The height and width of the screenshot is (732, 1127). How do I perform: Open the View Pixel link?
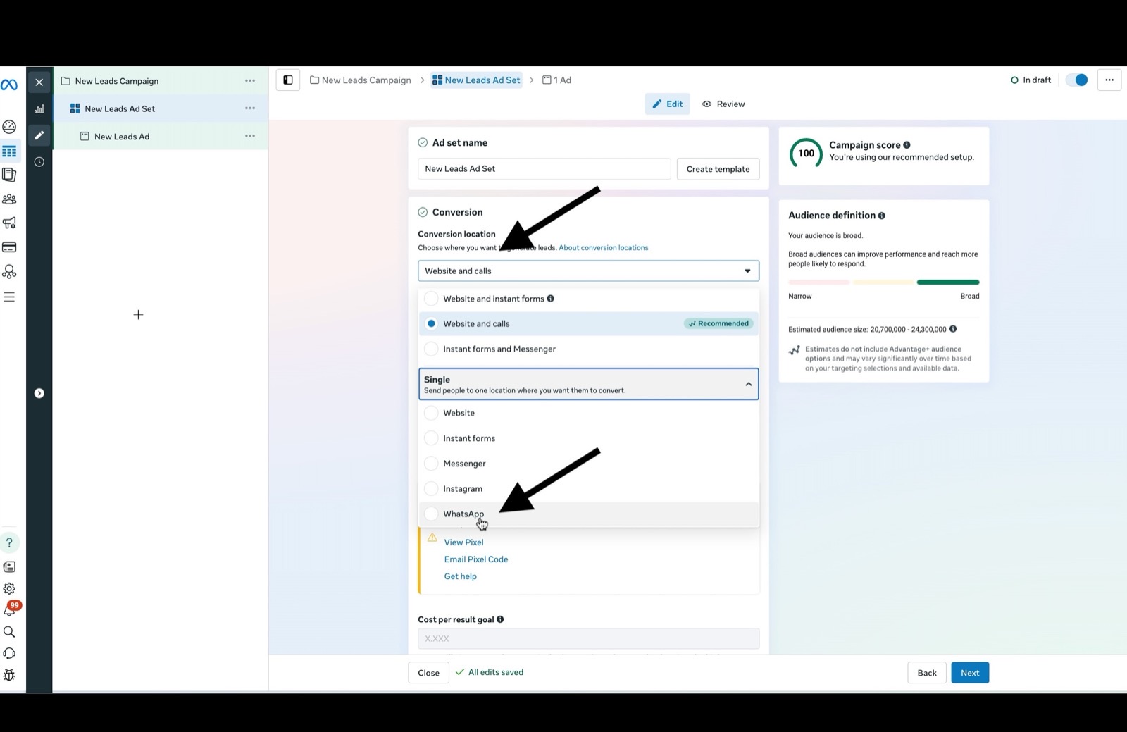[x=463, y=542]
